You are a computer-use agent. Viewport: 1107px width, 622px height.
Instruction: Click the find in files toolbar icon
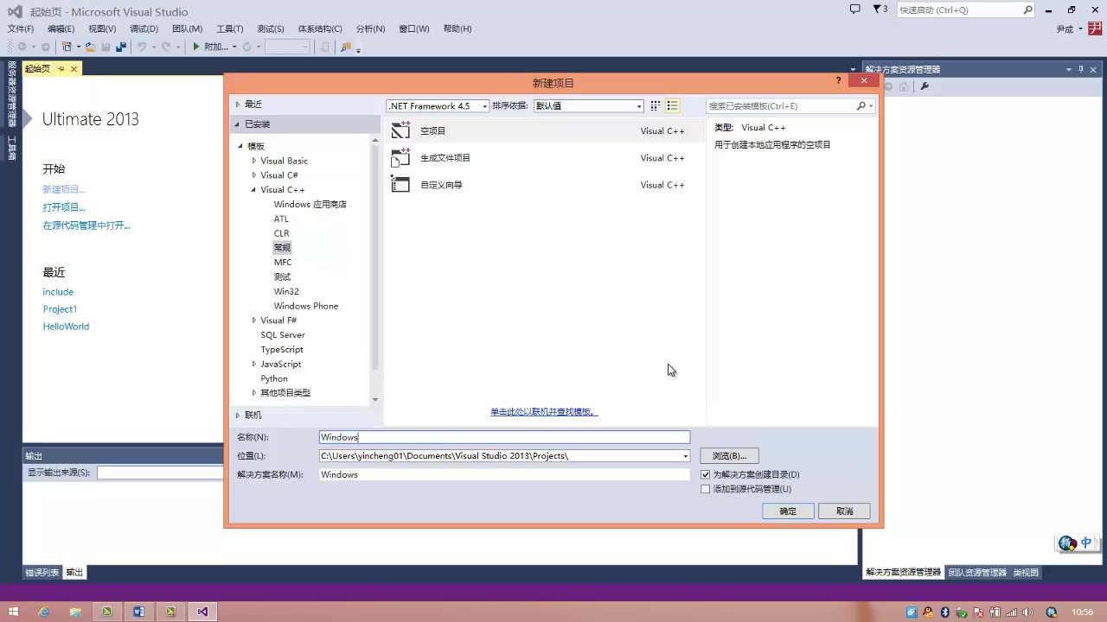point(346,47)
